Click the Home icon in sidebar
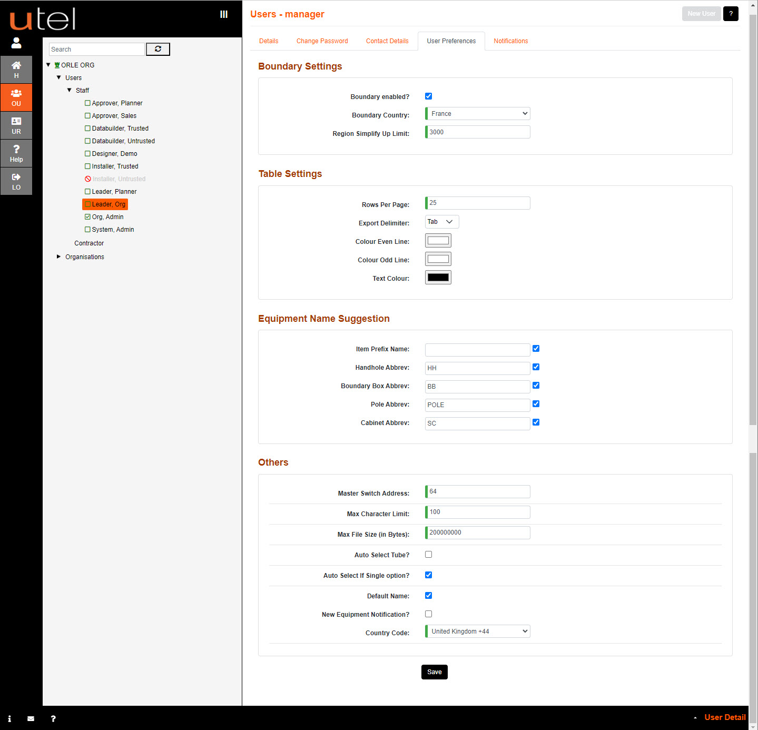758x730 pixels. point(16,70)
